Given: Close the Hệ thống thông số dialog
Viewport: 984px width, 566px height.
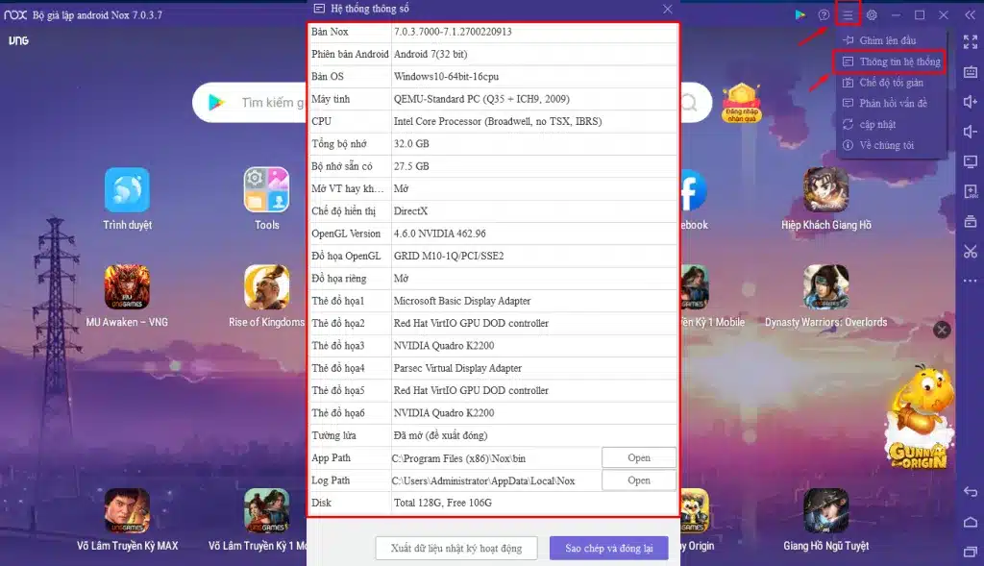Looking at the screenshot, I should (667, 9).
